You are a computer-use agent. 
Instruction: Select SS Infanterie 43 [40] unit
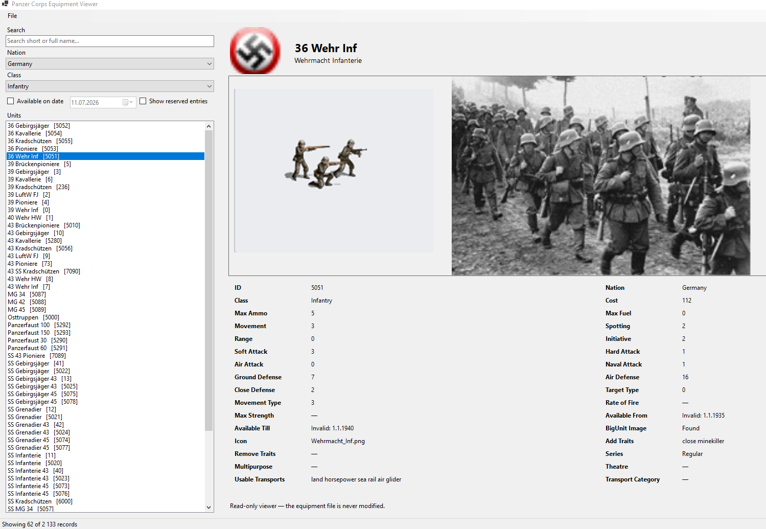[105, 471]
